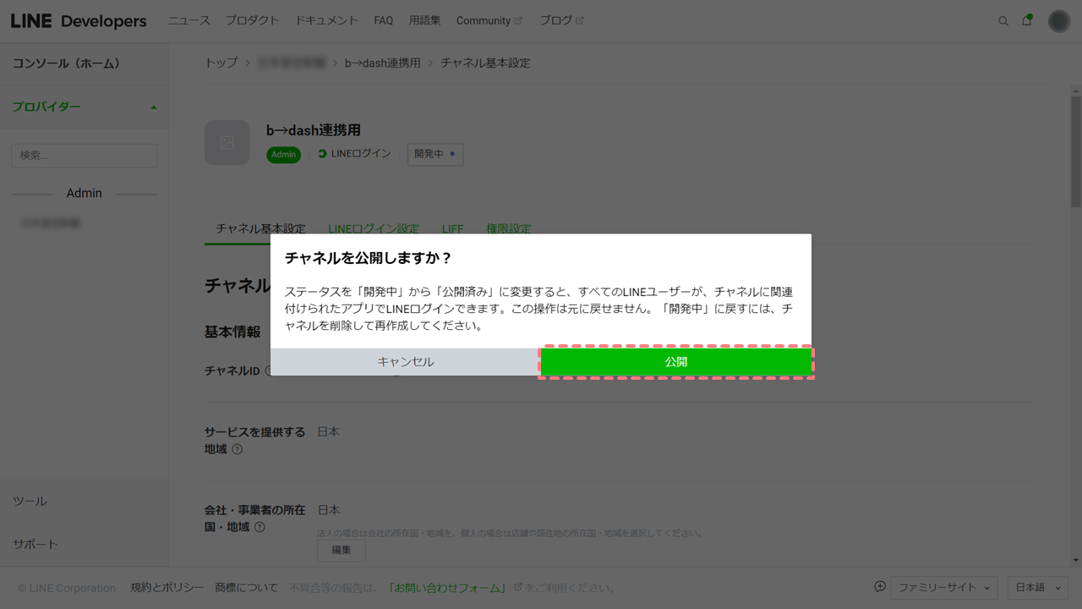Click b→dash連携用 in the breadcrumb
The image size is (1082, 609).
pos(382,63)
